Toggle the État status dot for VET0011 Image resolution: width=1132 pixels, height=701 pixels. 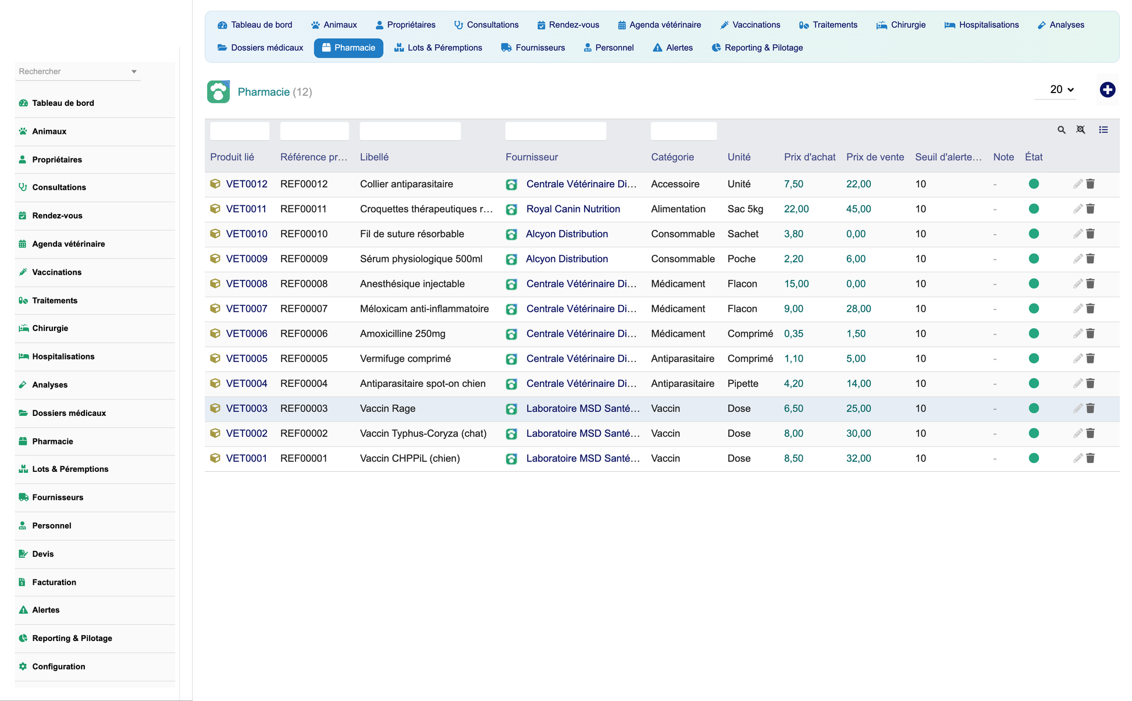tap(1034, 209)
